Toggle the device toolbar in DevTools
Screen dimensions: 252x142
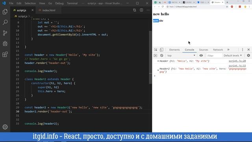[161, 50]
